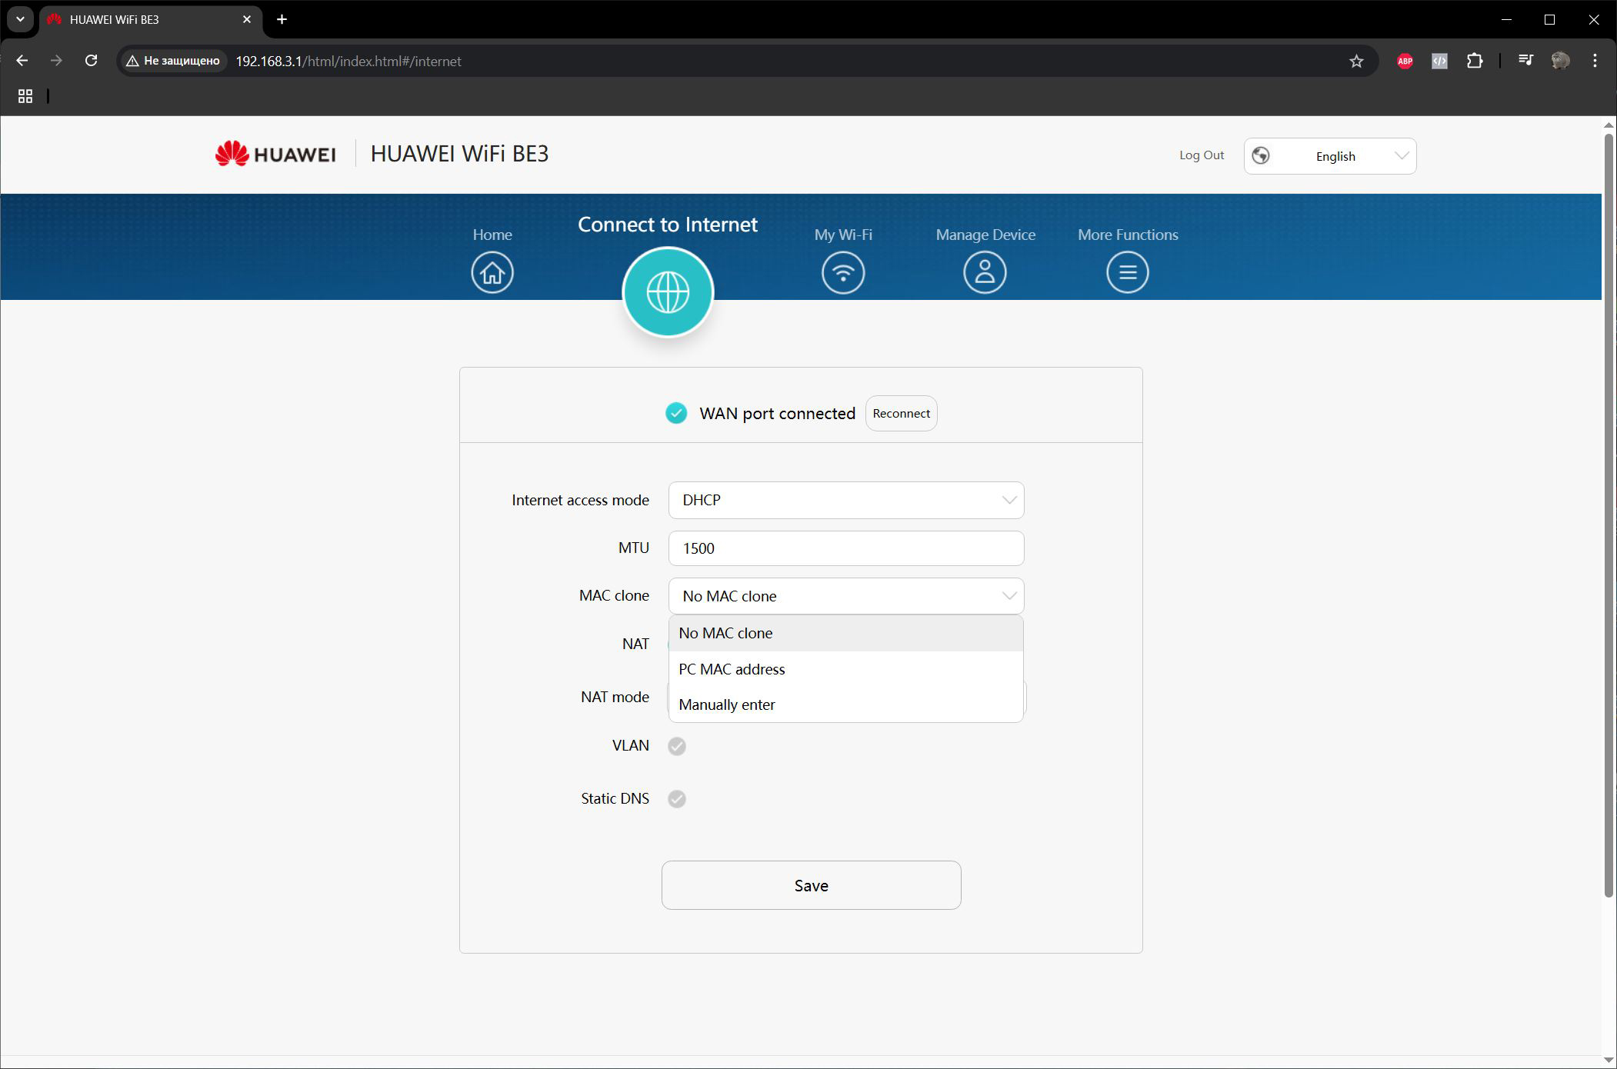Open the English language dropdown
Image resolution: width=1617 pixels, height=1069 pixels.
[x=1330, y=156]
